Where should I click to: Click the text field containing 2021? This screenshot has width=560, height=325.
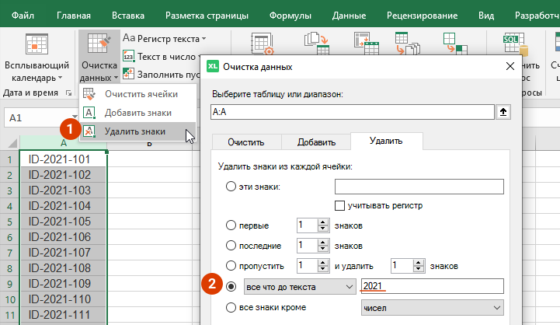click(432, 286)
